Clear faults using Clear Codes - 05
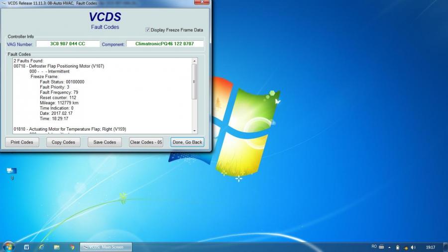This screenshot has height=252, width=448. click(x=146, y=142)
